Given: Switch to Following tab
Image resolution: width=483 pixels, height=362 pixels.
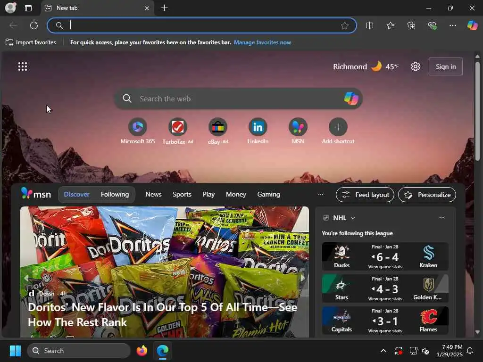Looking at the screenshot, I should pyautogui.click(x=115, y=195).
